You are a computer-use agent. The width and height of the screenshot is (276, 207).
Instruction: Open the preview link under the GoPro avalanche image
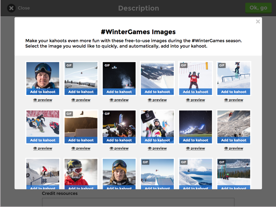click(233, 148)
